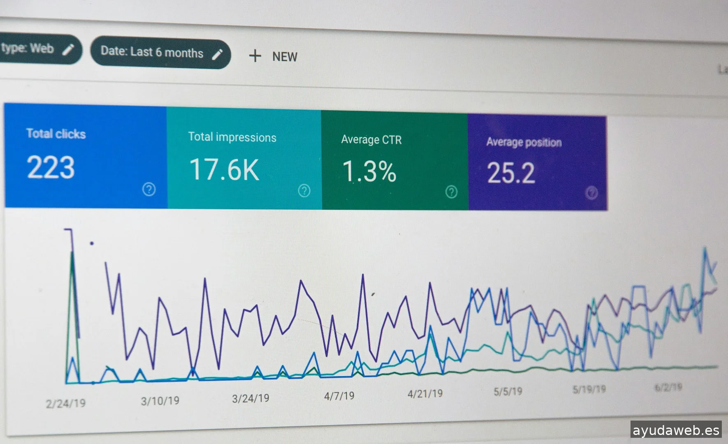728x444 pixels.
Task: Click the pencil icon on the Date filter
Action: tap(217, 54)
